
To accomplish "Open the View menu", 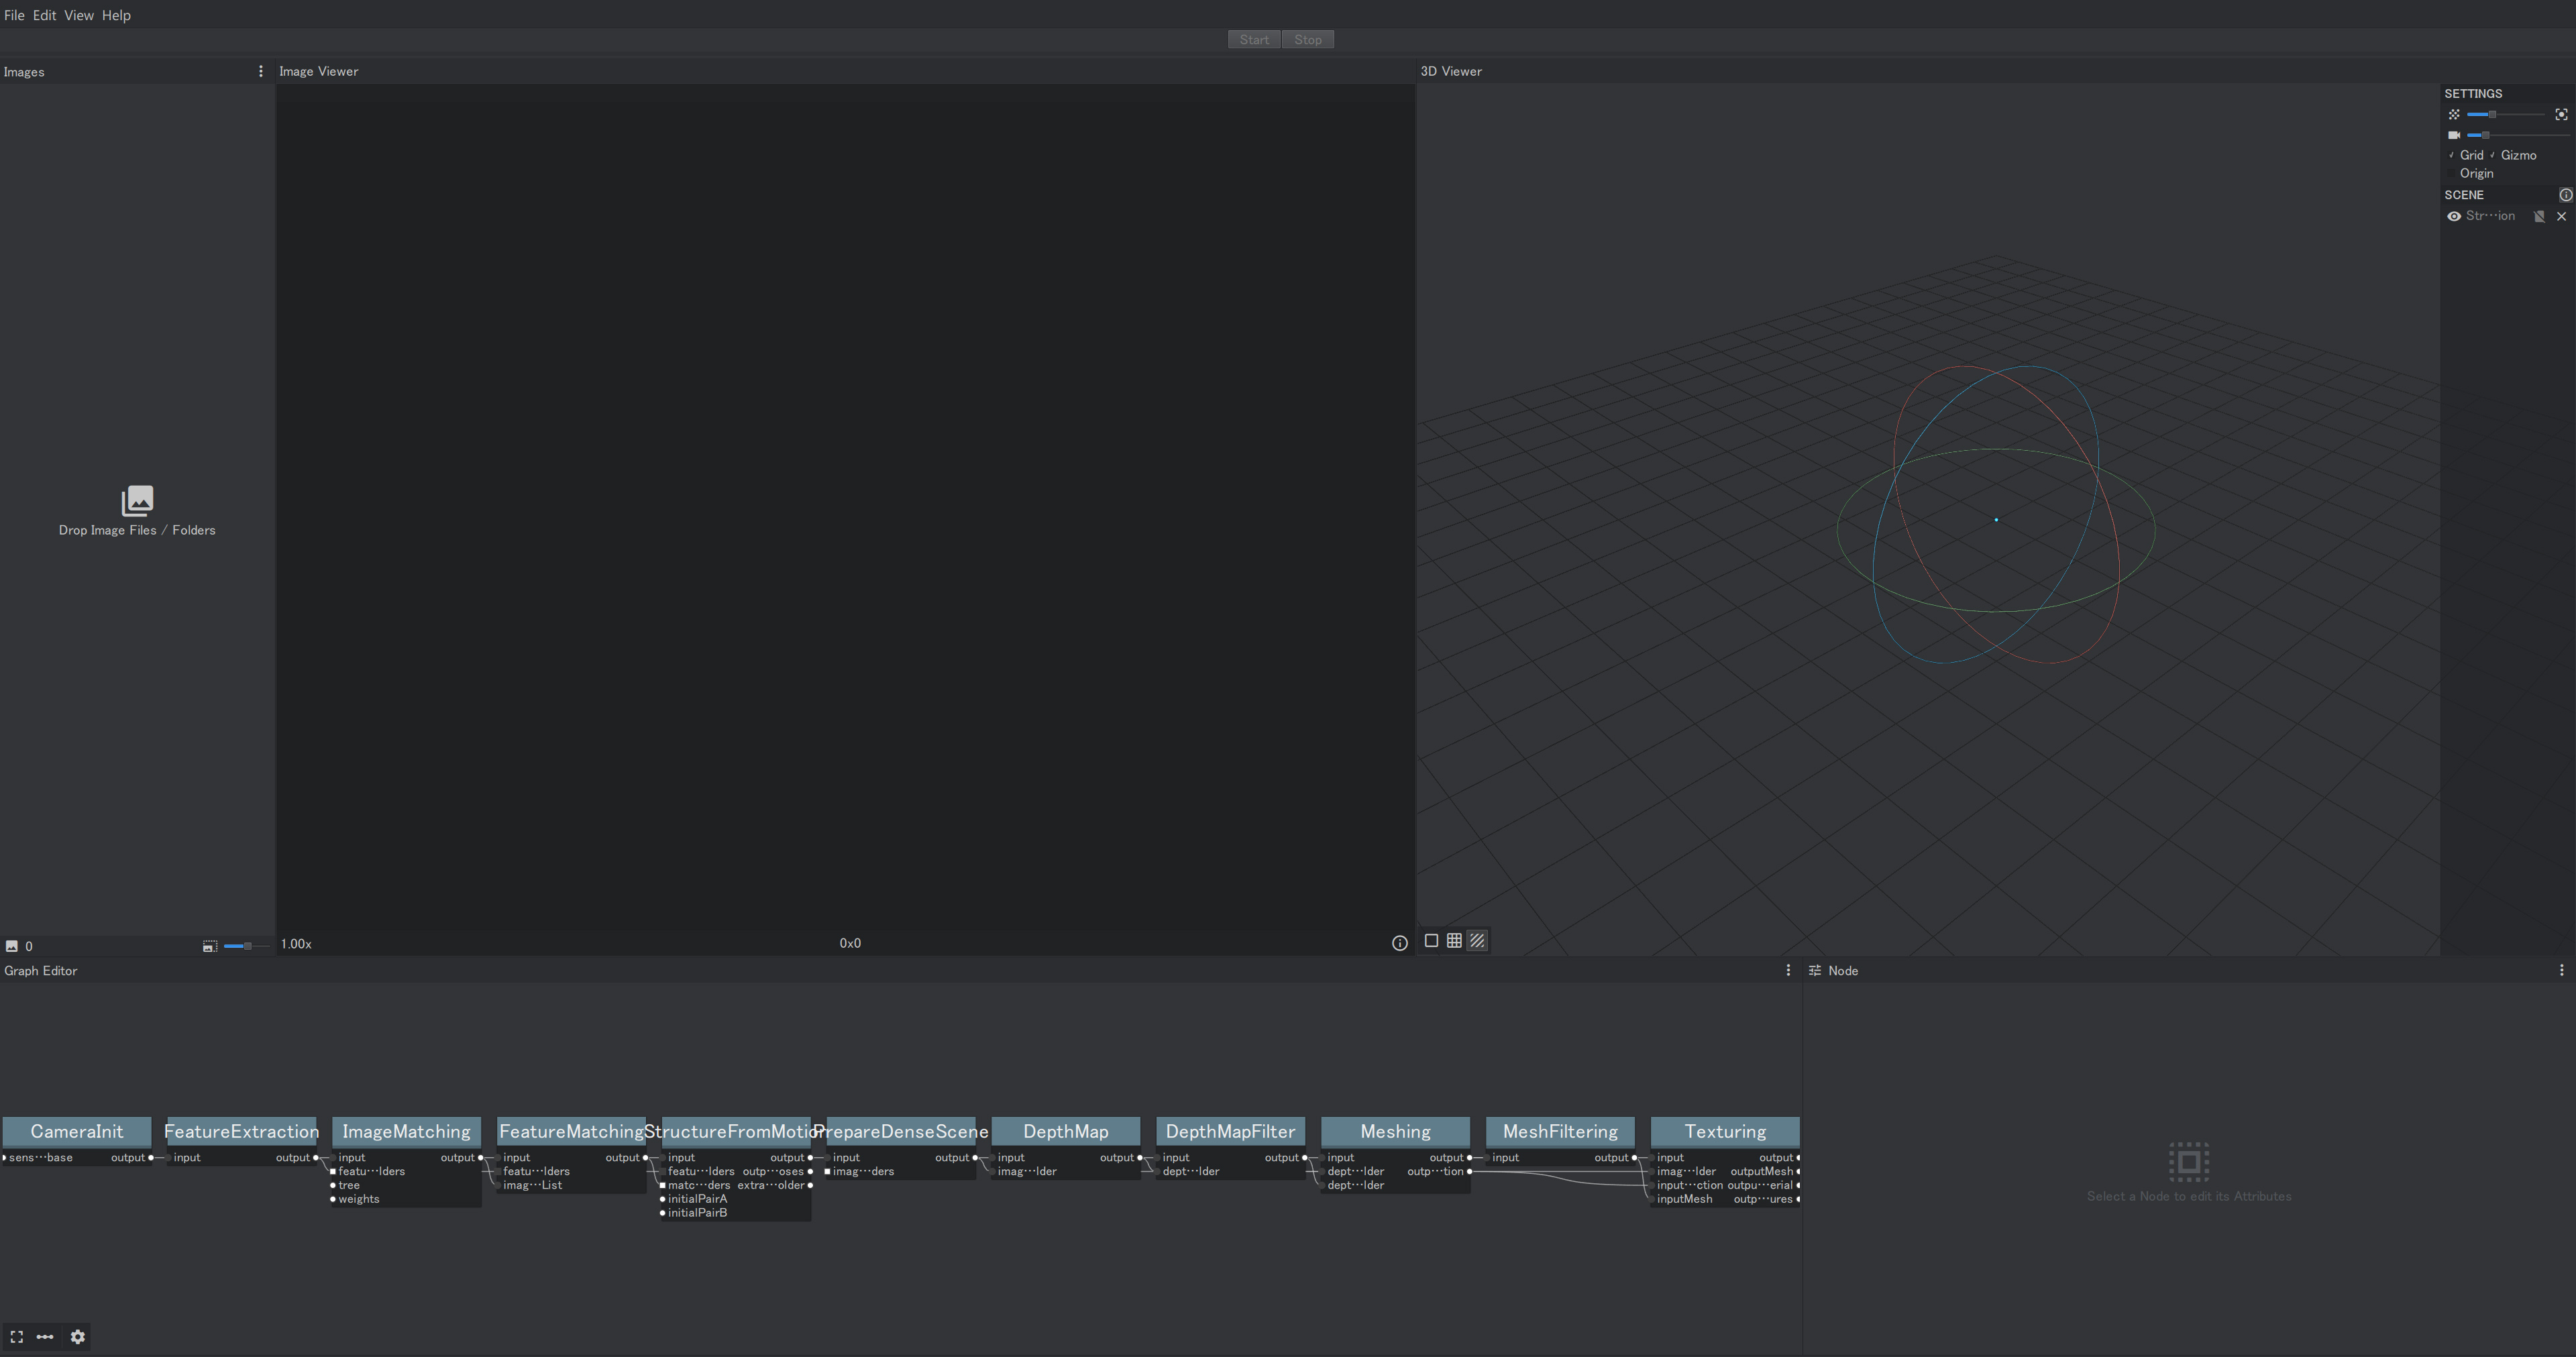I will (x=79, y=15).
